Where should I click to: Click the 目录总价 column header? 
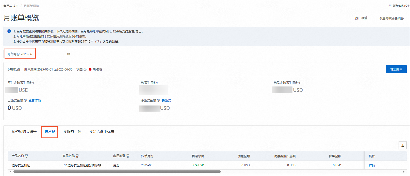198,156
